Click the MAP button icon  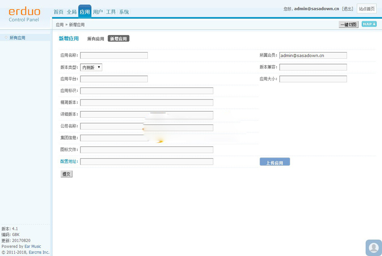(369, 24)
